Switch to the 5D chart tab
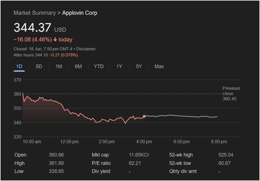260x181 pixels. point(39,66)
